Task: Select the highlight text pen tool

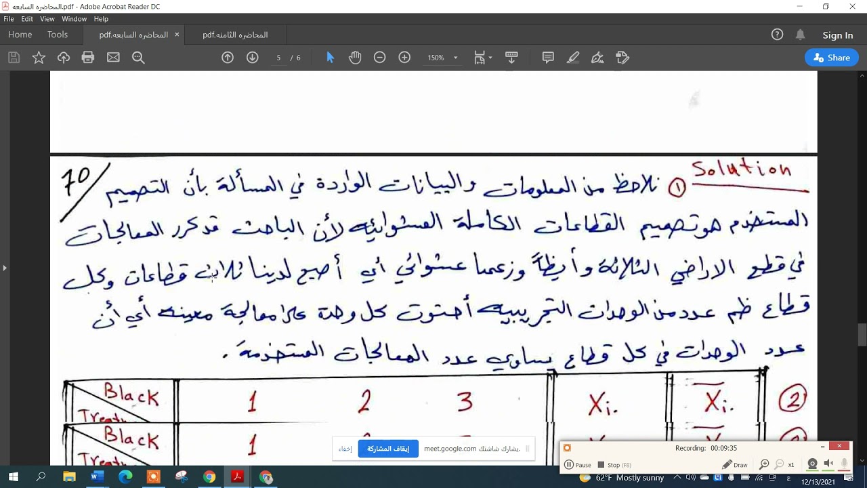Action: 573,58
